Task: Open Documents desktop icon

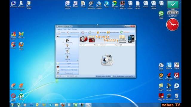Action: pos(21,4)
